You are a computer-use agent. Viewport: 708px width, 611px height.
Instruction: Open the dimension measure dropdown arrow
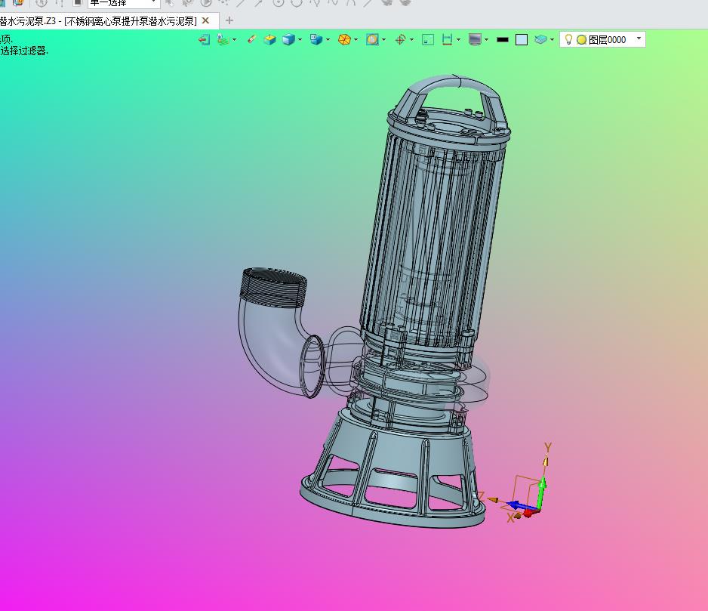458,40
